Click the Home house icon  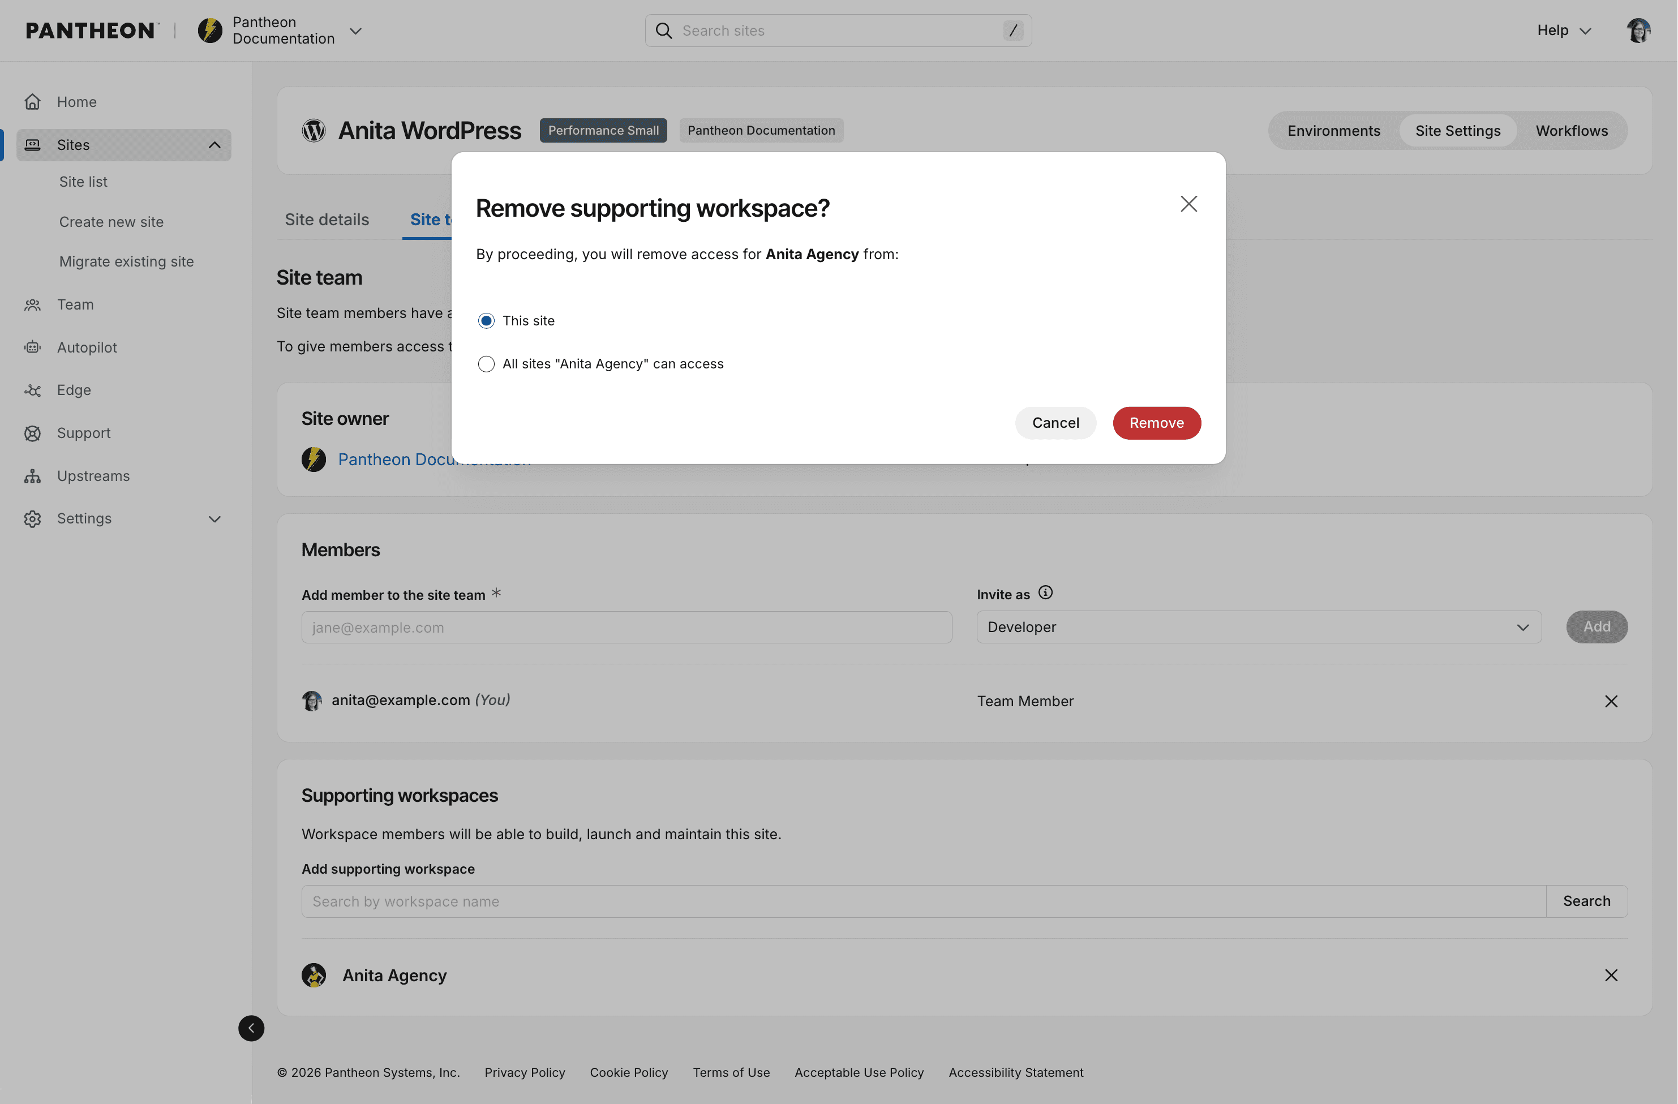pos(32,101)
